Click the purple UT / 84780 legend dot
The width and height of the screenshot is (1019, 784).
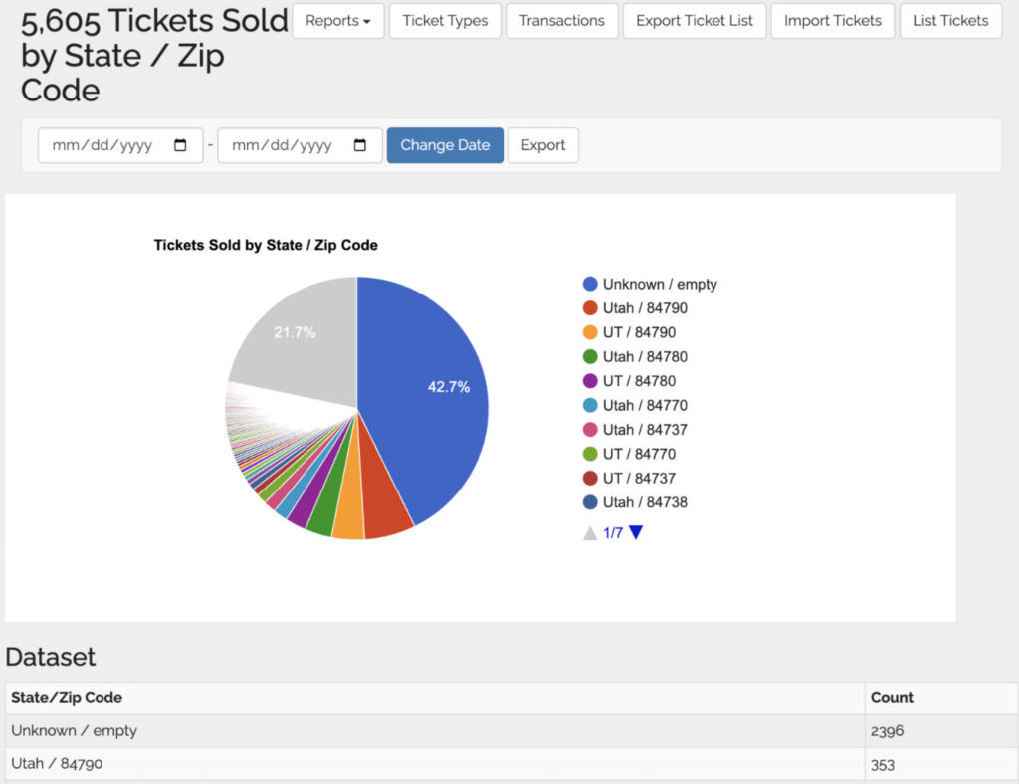[x=590, y=381]
